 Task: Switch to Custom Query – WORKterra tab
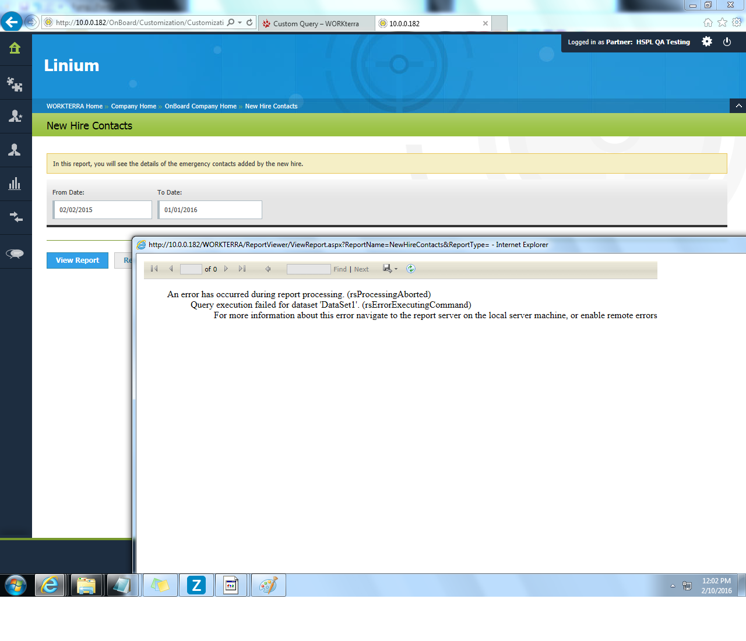coord(316,24)
